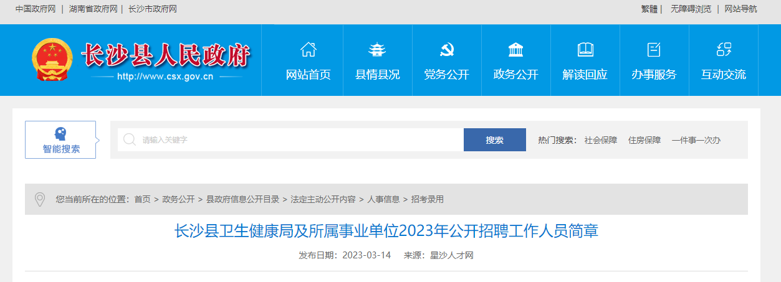Screen dimensions: 781x282
Task: Search hot keyword 住房保障
Action: [644, 140]
